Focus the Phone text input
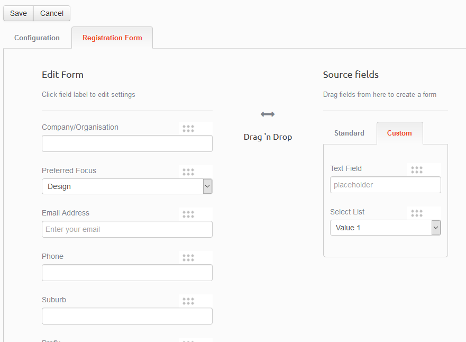Screen dimensions: 466x342 click(127, 273)
